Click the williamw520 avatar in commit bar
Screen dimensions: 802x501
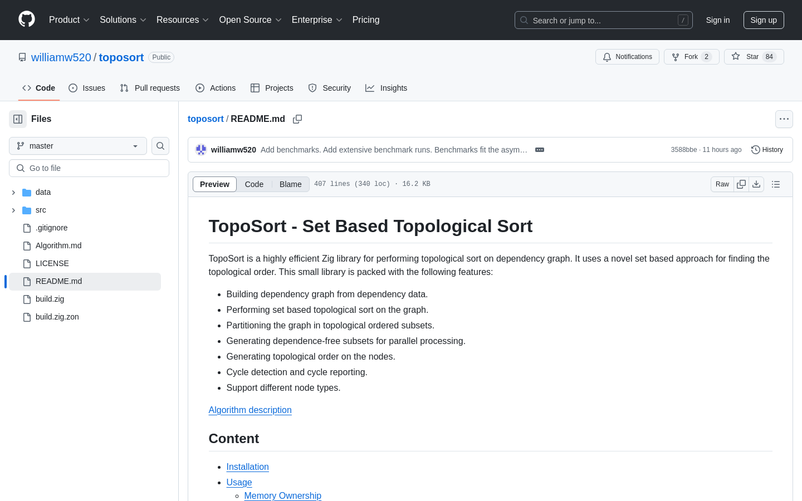point(201,150)
